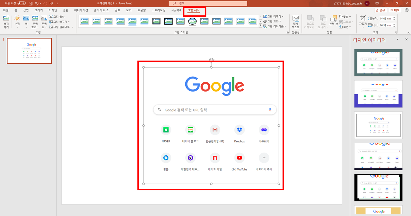411x216 pixels.
Task: Click the ribbon display options icon
Action: (378, 3)
